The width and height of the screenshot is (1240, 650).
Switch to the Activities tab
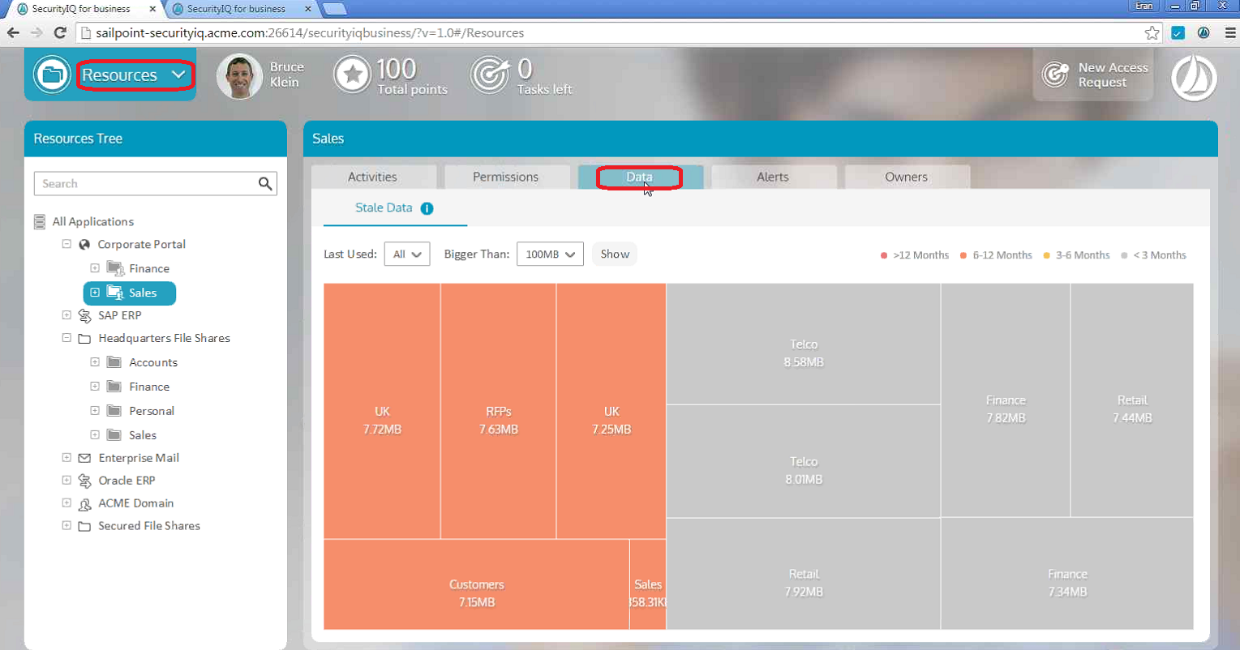click(x=373, y=177)
